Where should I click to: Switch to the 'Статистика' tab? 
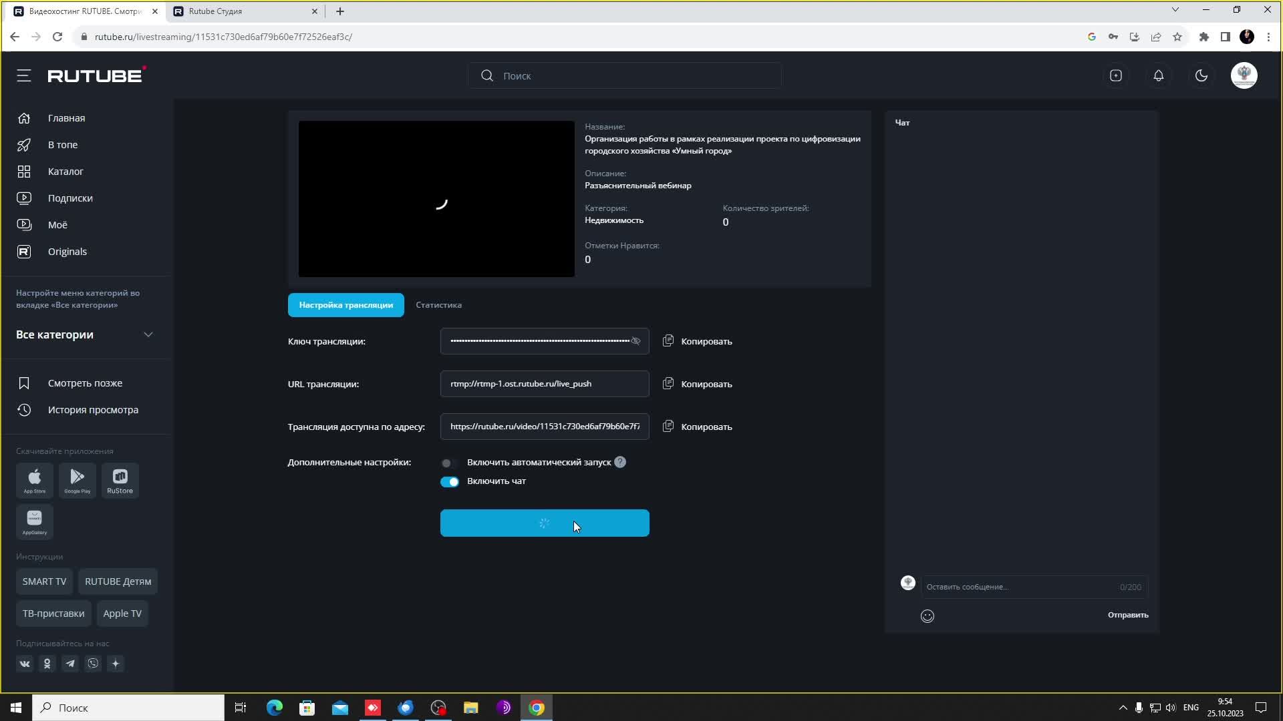438,305
